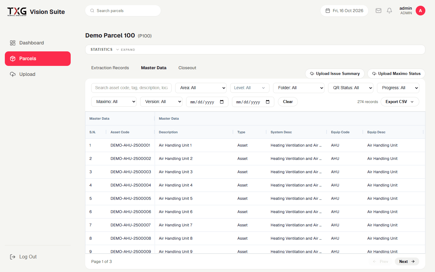This screenshot has width=435, height=272.
Task: Go to the next page of records
Action: click(x=407, y=262)
